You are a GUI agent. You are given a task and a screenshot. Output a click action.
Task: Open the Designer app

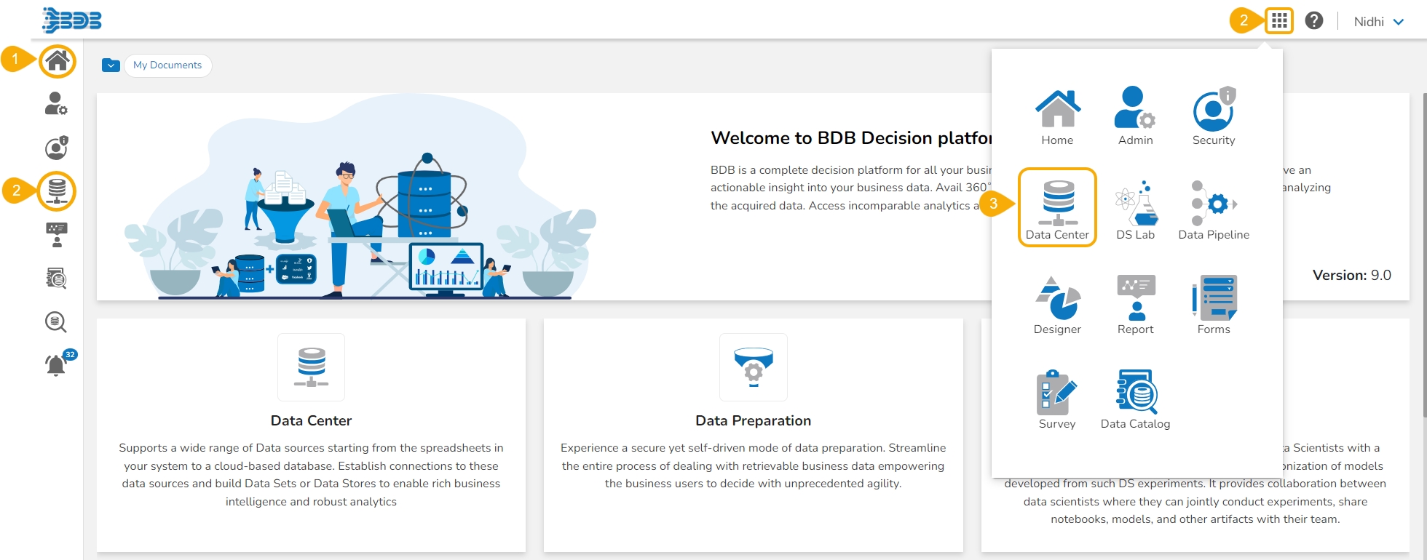(1057, 305)
